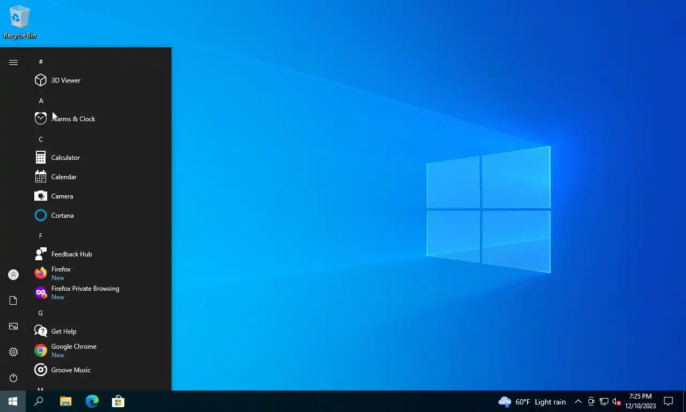686x412 pixels.
Task: Click the 'G' letter group header
Action: (x=41, y=313)
